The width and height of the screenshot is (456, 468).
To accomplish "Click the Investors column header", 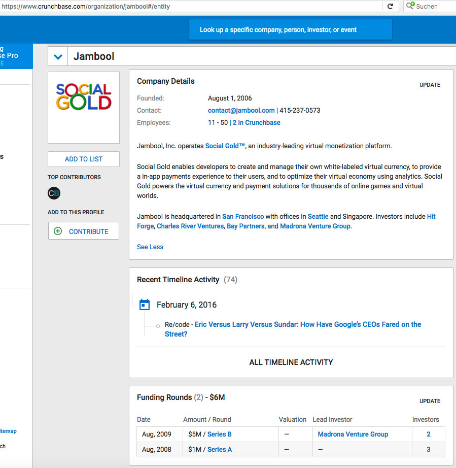I will click(426, 420).
